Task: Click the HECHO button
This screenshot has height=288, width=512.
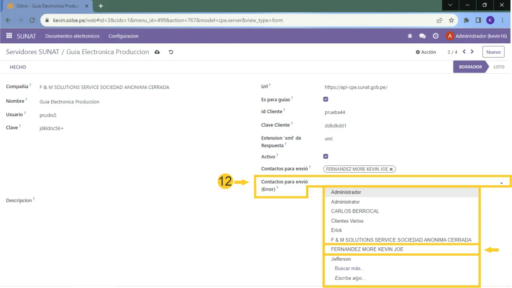Action: pyautogui.click(x=18, y=67)
